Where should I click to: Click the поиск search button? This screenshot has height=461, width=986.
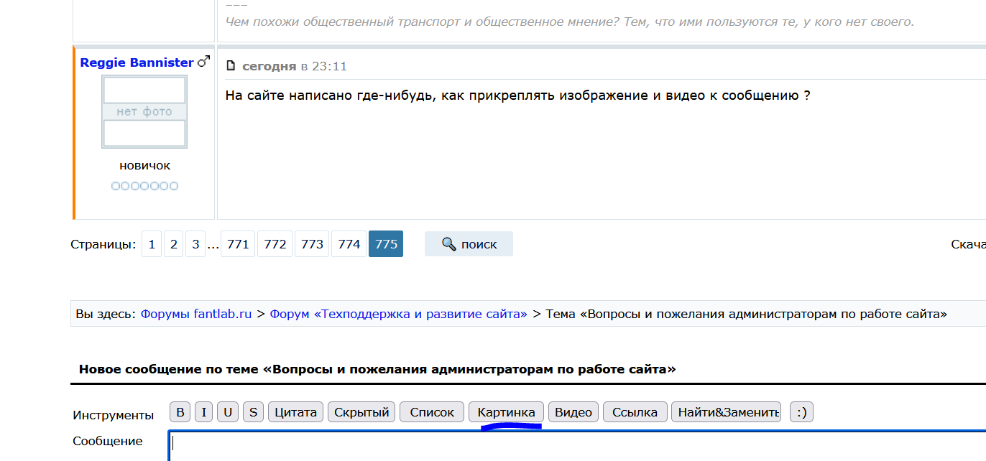click(469, 244)
